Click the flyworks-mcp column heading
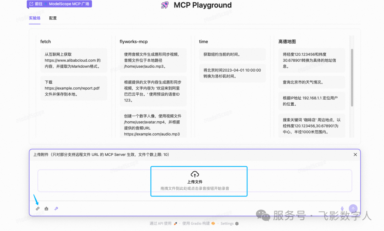Screen dimensions: 384x231 [133, 42]
